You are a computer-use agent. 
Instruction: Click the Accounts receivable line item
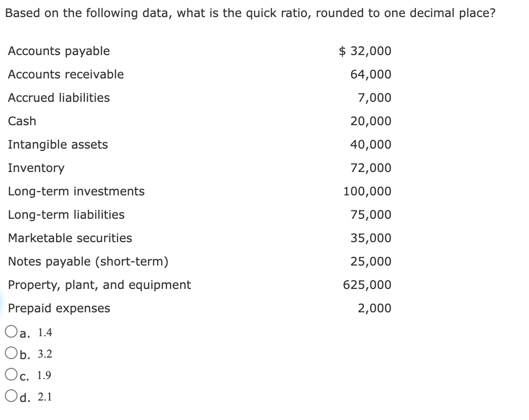[x=66, y=75]
